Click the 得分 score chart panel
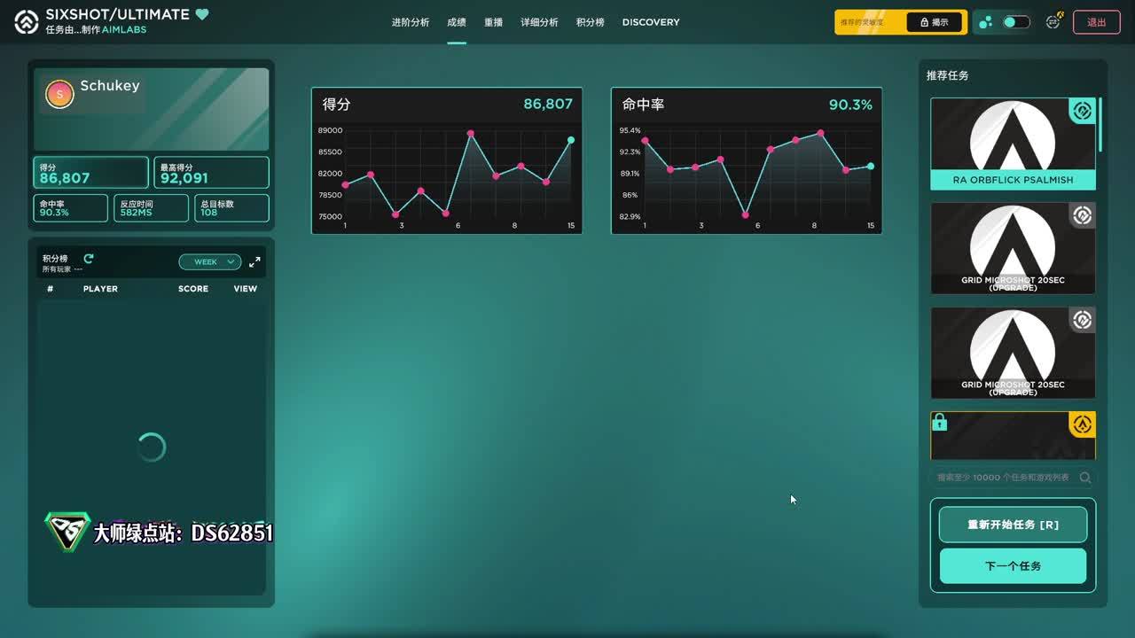This screenshot has width=1135, height=638. point(447,160)
